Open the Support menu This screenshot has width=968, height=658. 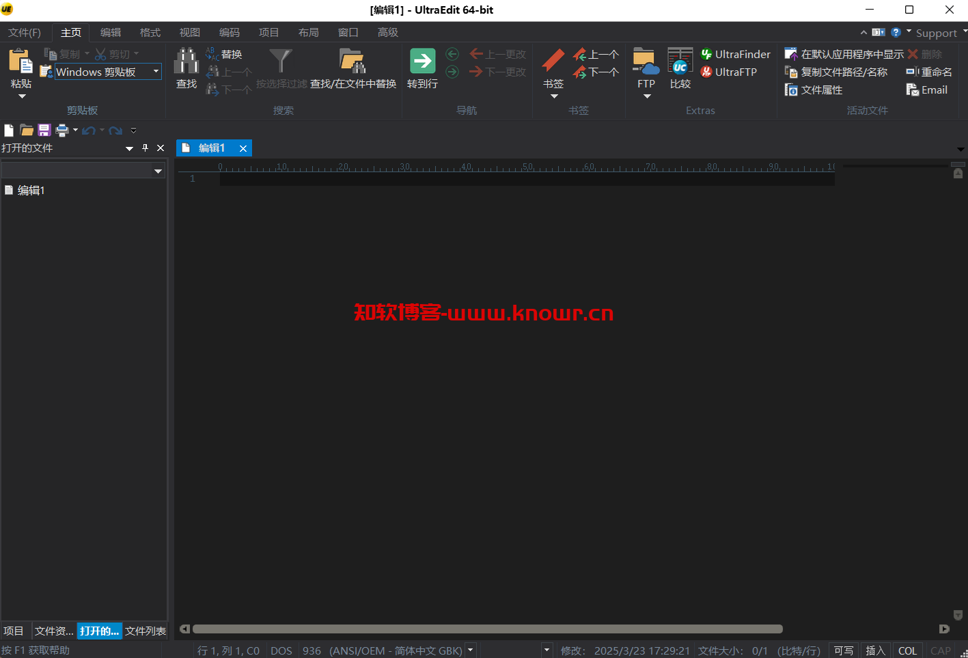pyautogui.click(x=936, y=33)
